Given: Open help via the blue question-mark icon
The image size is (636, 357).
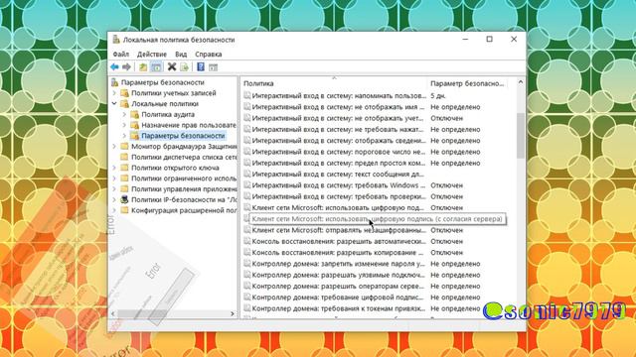Looking at the screenshot, I should click(x=201, y=66).
